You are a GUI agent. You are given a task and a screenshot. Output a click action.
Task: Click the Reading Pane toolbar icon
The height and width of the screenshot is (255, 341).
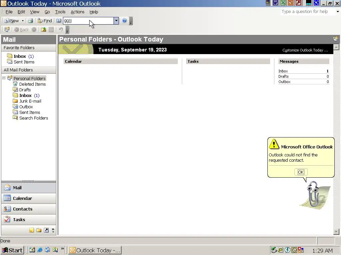pos(51,30)
